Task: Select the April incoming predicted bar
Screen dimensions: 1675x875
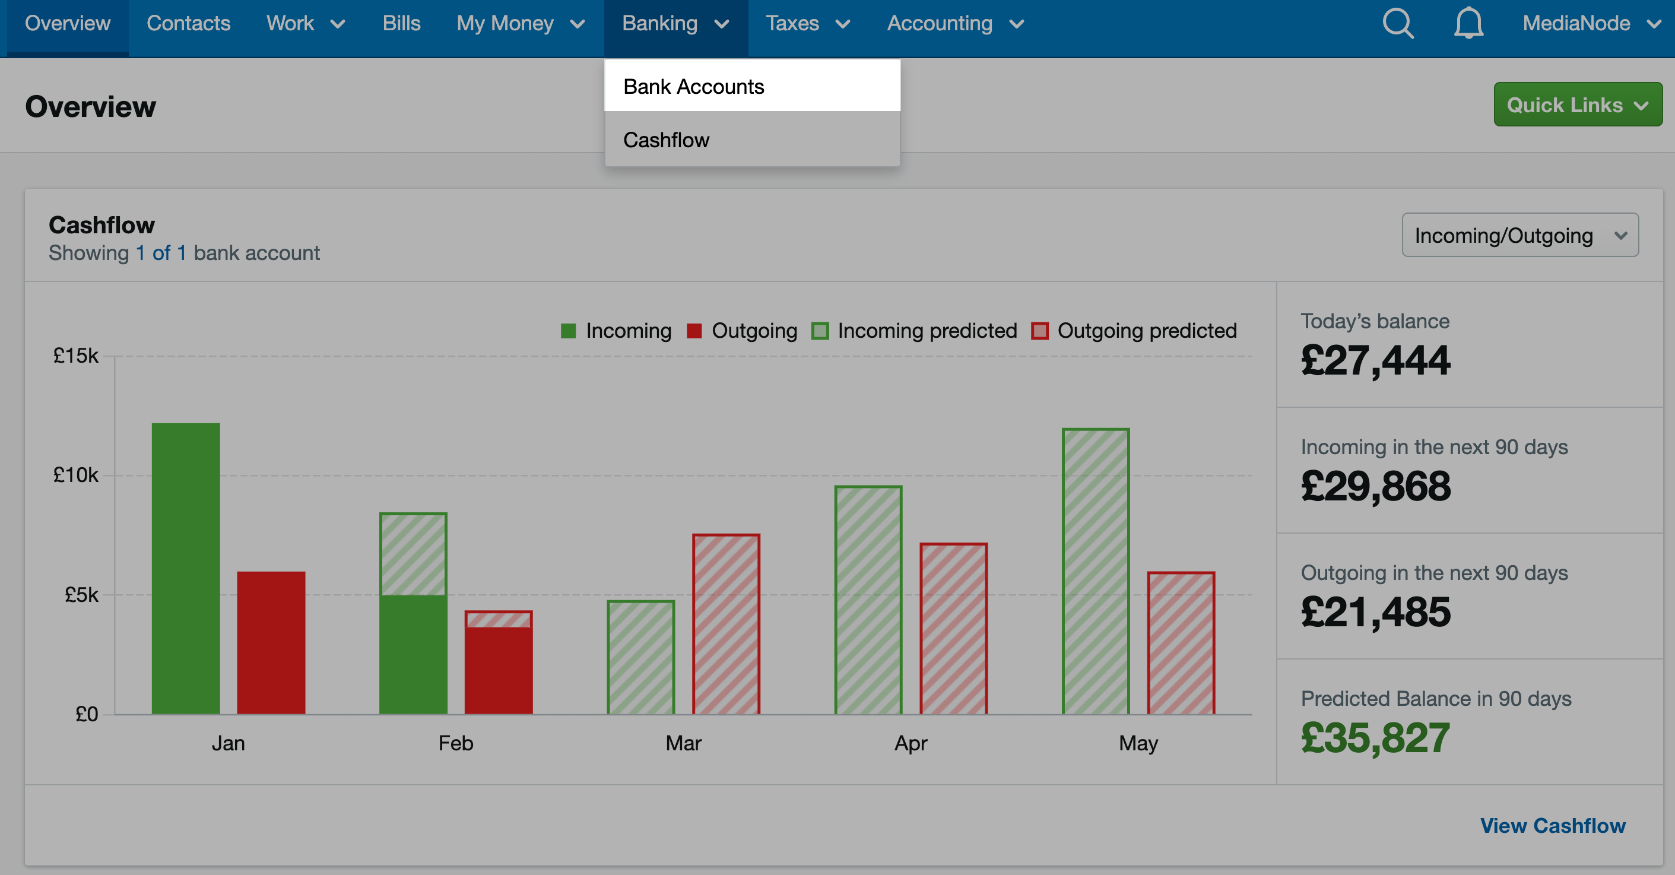Action: [x=868, y=600]
